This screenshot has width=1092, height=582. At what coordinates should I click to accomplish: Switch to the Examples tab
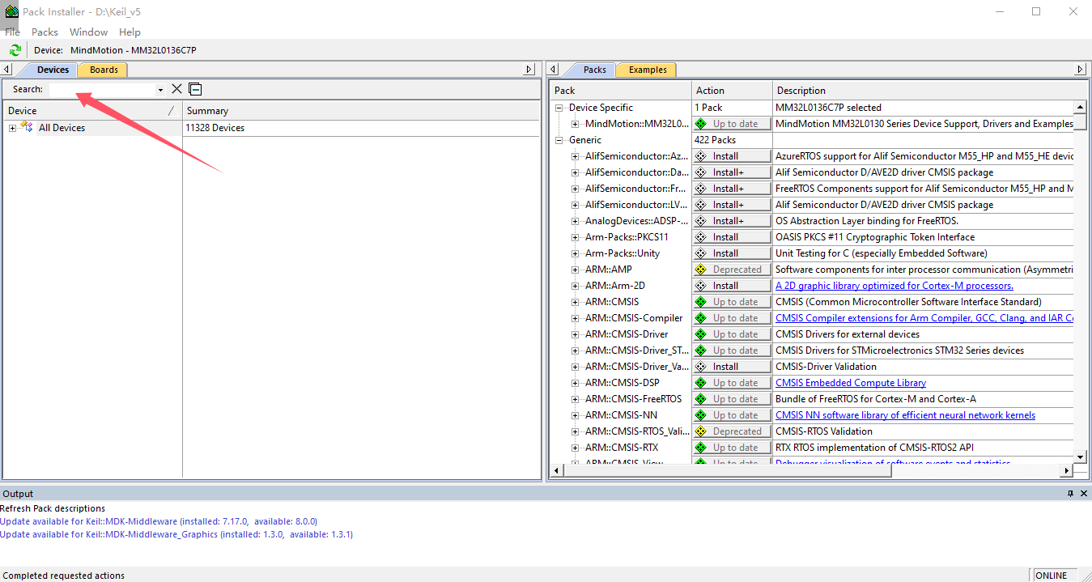(648, 70)
